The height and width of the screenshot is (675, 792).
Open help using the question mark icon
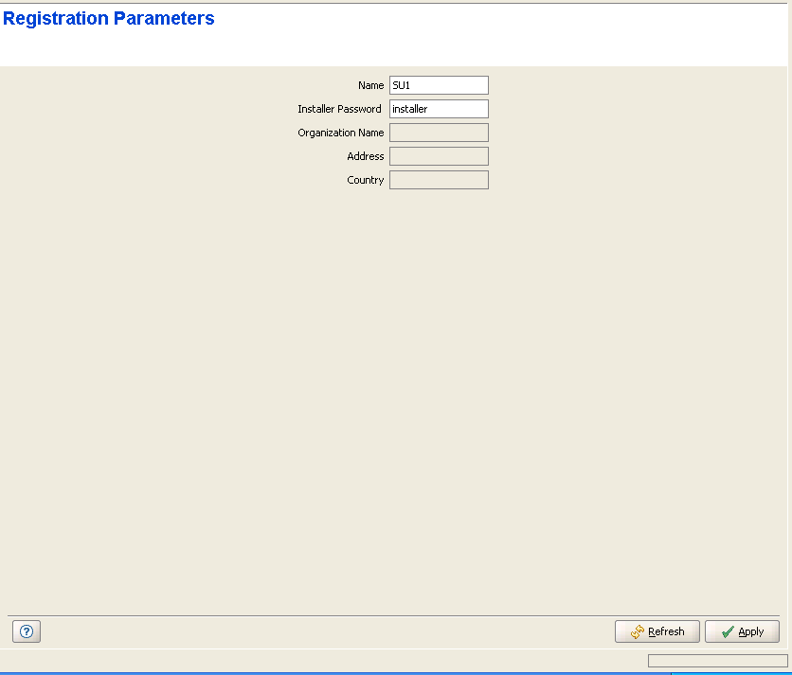click(26, 631)
